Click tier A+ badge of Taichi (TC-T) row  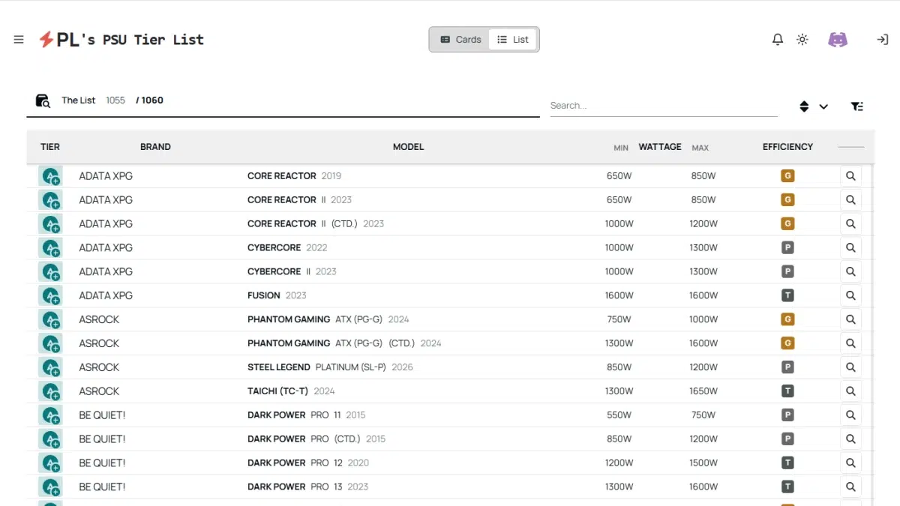(51, 391)
